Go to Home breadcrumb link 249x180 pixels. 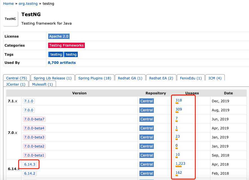(8, 3)
